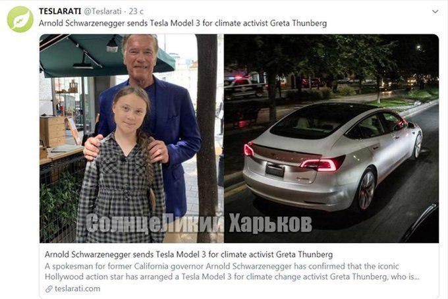The image size is (448, 299).
Task: Click the police car with flashing lights
Action: [244, 86]
